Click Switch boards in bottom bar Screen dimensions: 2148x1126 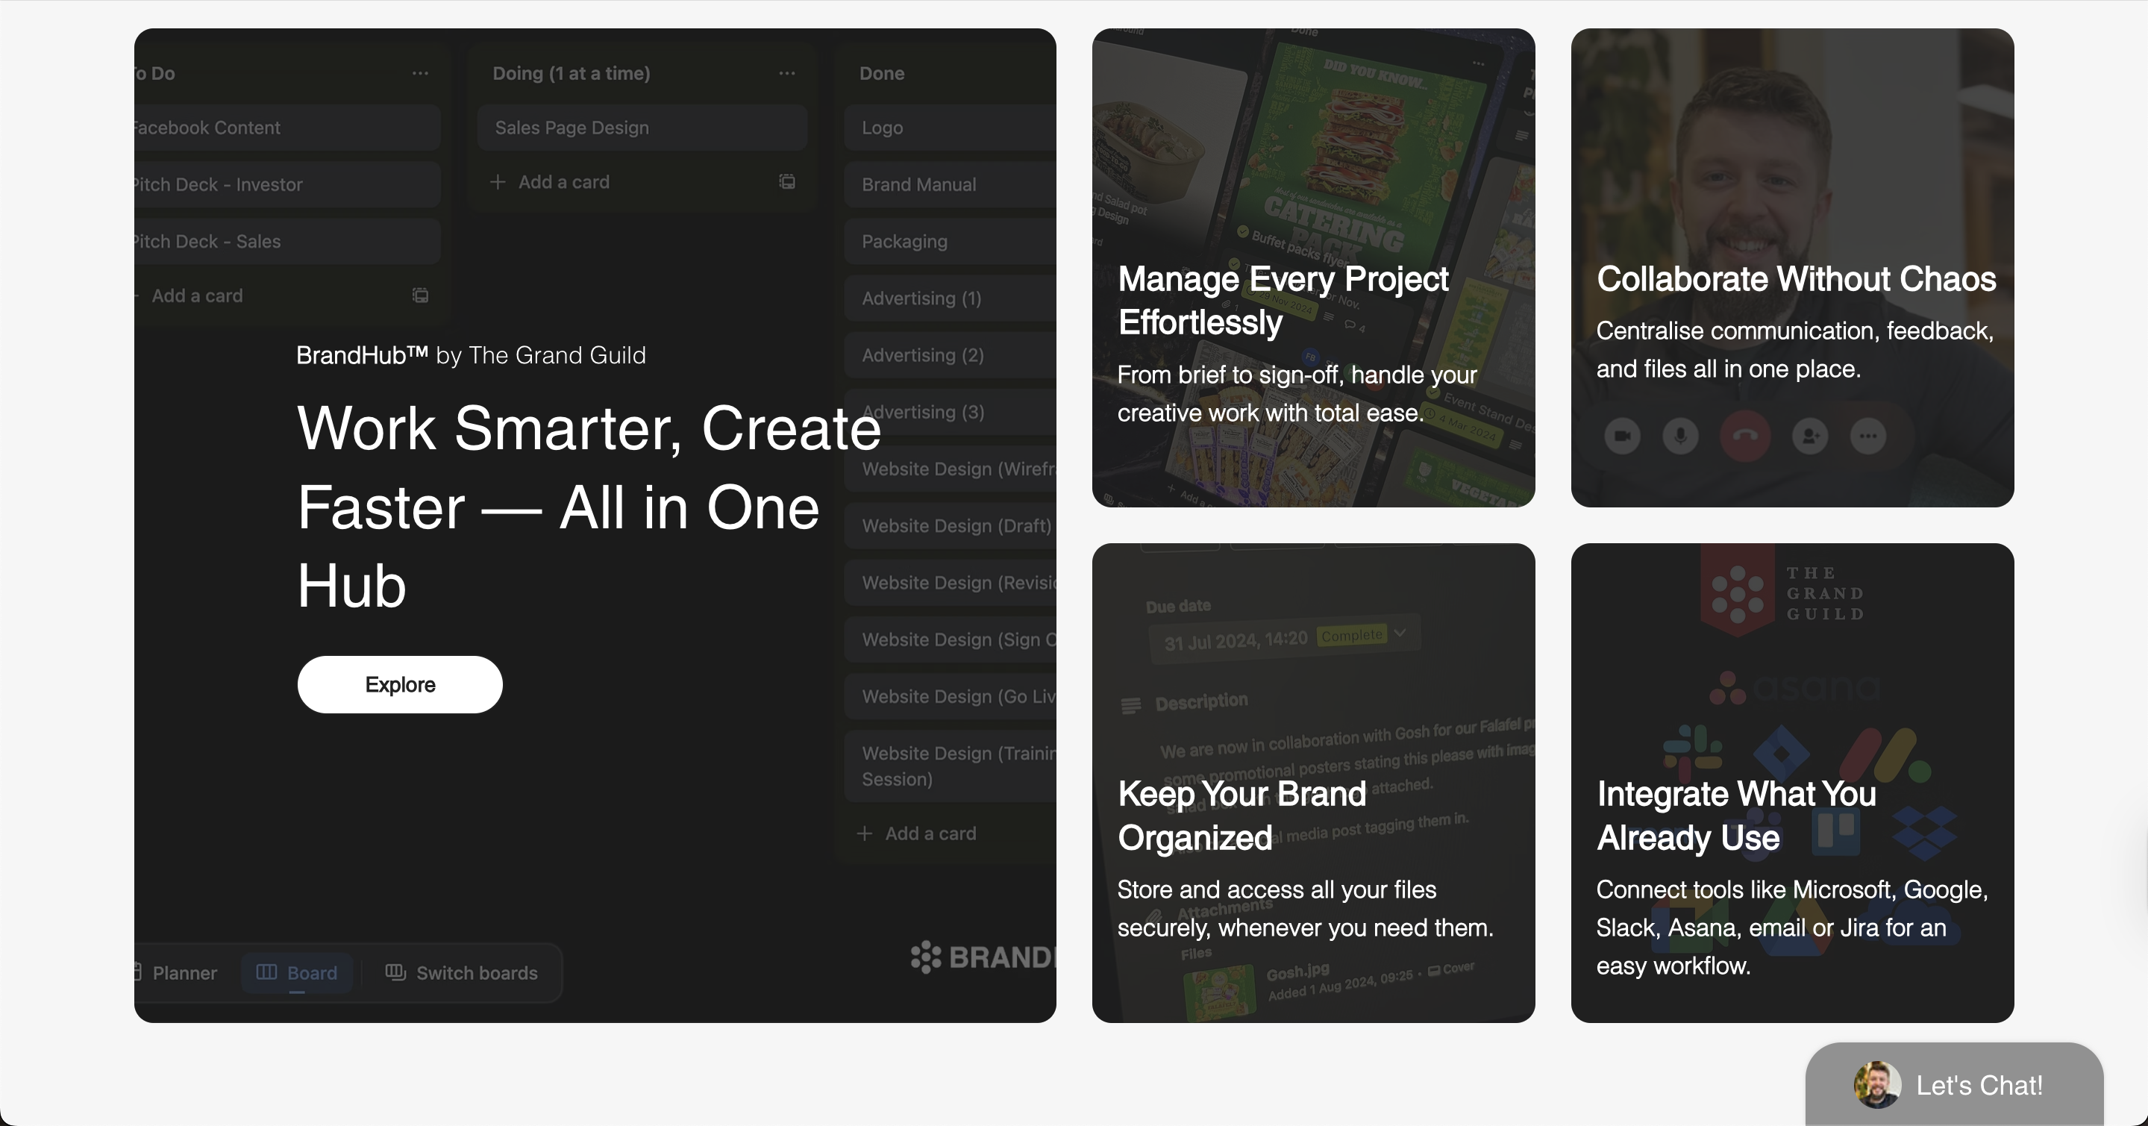[461, 972]
